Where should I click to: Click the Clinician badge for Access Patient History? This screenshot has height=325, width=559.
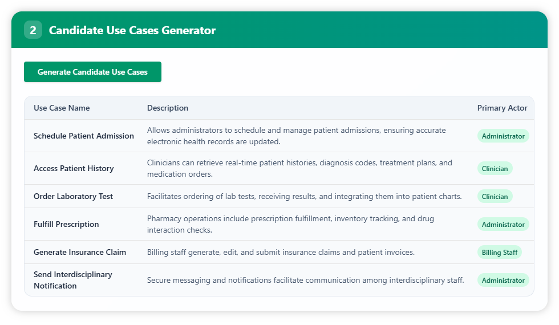(x=495, y=169)
